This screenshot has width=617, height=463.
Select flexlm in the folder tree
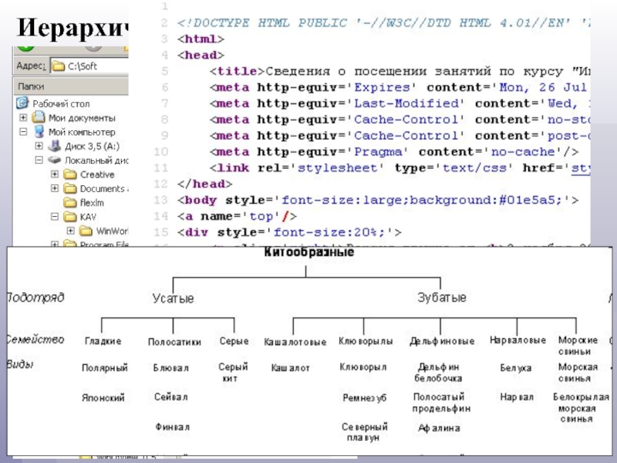(x=92, y=203)
